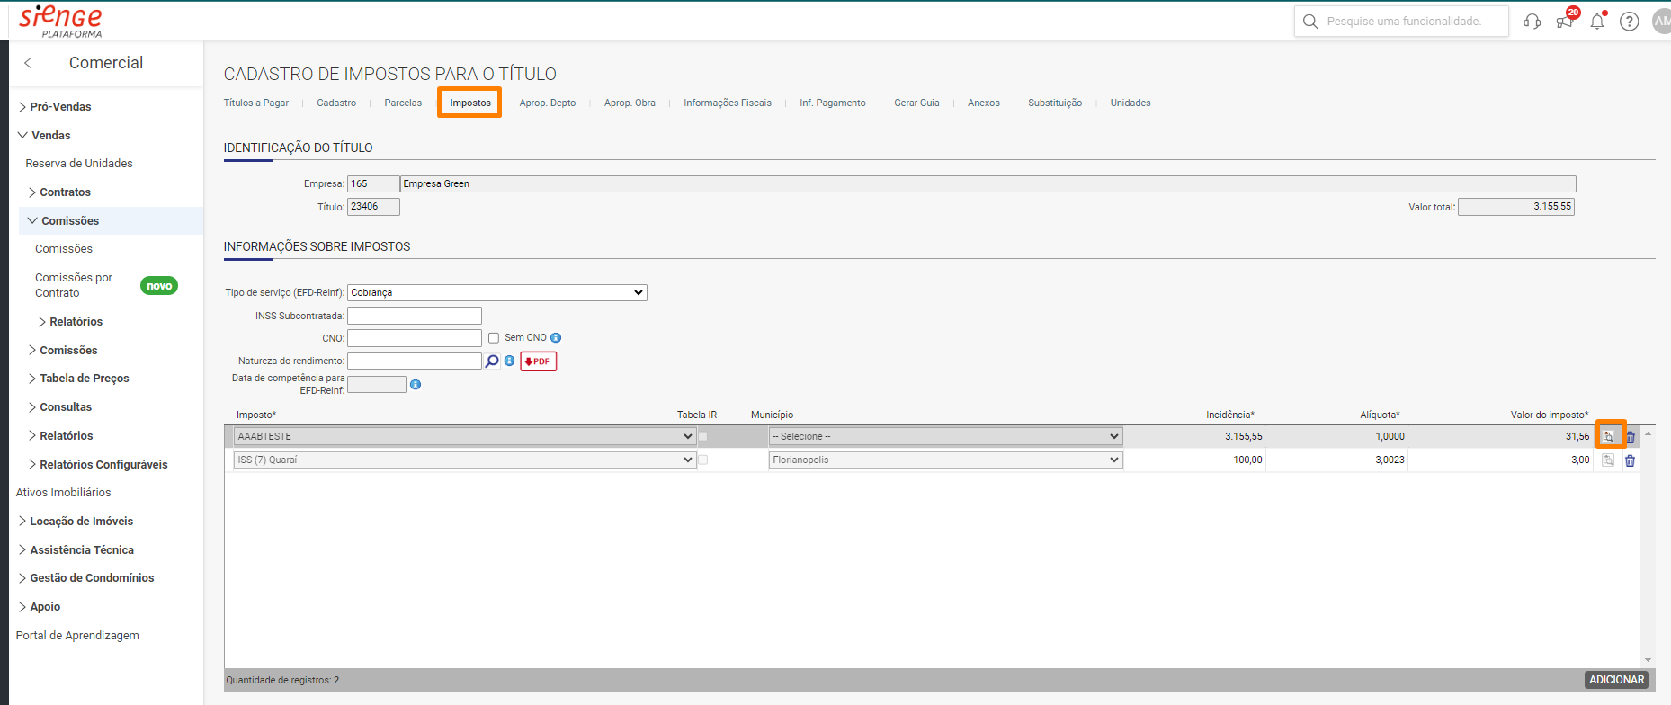Click the search magnifier in top bar
The width and height of the screenshot is (1671, 705).
[1310, 22]
